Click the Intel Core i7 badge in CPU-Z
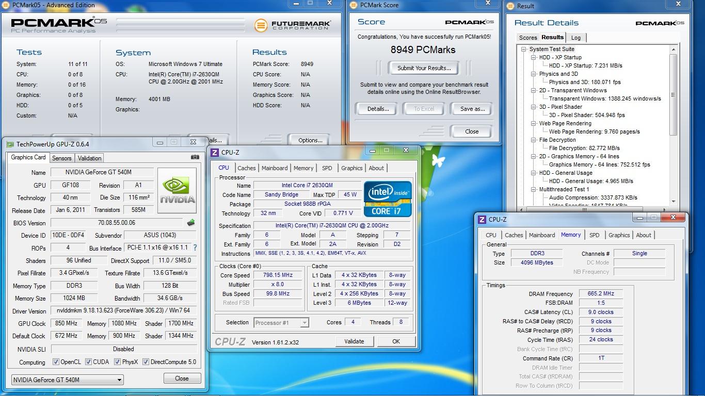The height and width of the screenshot is (396, 705). tap(388, 199)
